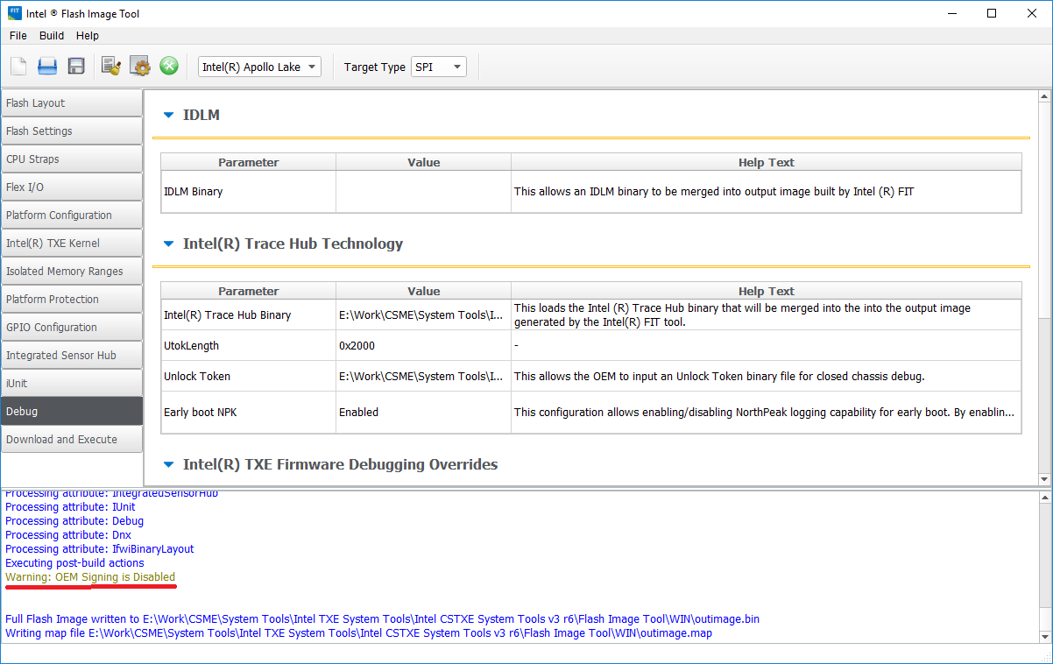Viewport: 1053px width, 664px height.
Task: Open the Download and Execute tab
Action: point(72,439)
